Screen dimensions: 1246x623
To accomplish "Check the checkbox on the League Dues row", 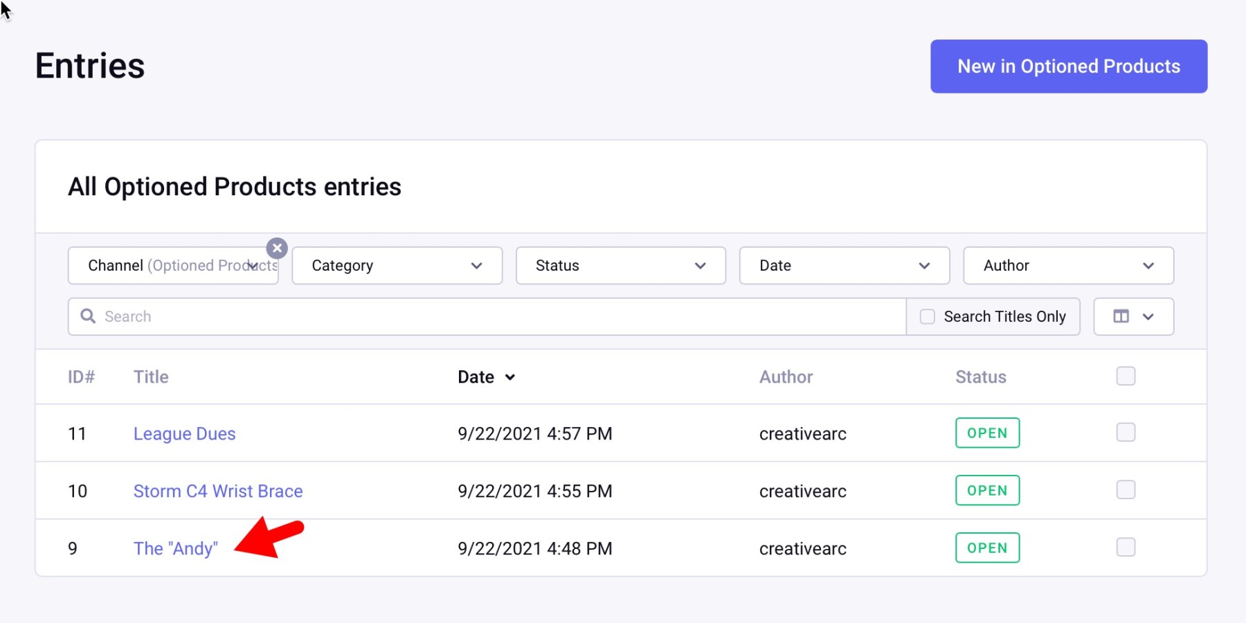I will point(1126,433).
